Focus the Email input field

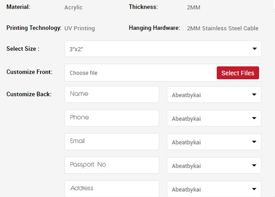coord(112,142)
